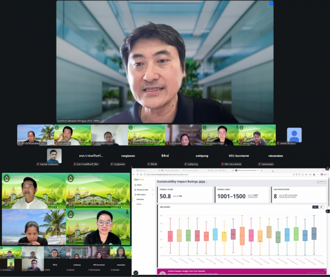Click the green annotation pen icon
This screenshot has width=330, height=277.
click(x=136, y=273)
